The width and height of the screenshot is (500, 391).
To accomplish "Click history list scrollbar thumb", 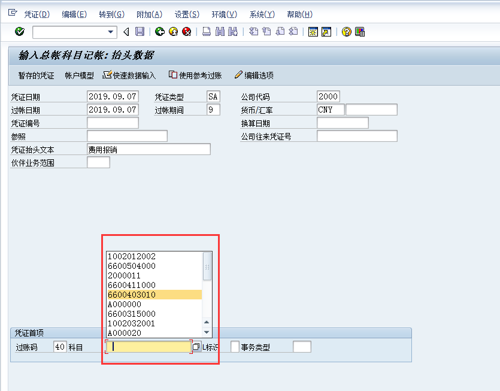I will 207,266.
